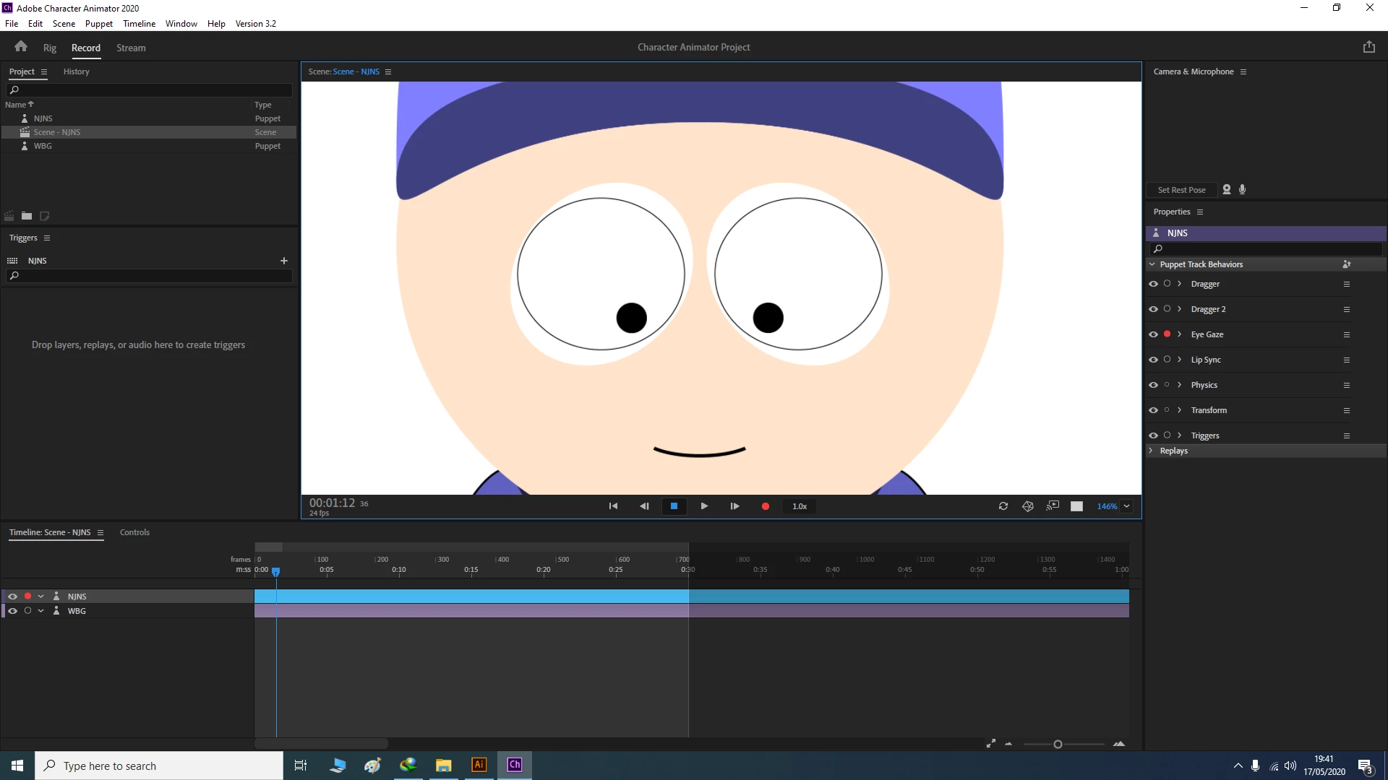The width and height of the screenshot is (1388, 780).
Task: Hide the Lip Sync behavior
Action: tap(1153, 360)
